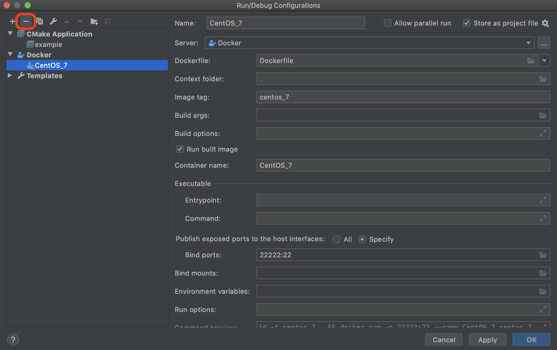Open Edit Templates wrench icon
This screenshot has height=350, width=557.
point(53,21)
